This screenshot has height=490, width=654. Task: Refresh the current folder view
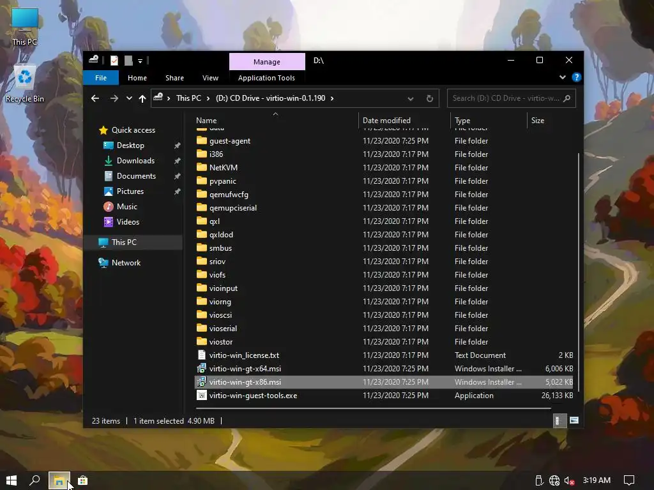pos(430,99)
